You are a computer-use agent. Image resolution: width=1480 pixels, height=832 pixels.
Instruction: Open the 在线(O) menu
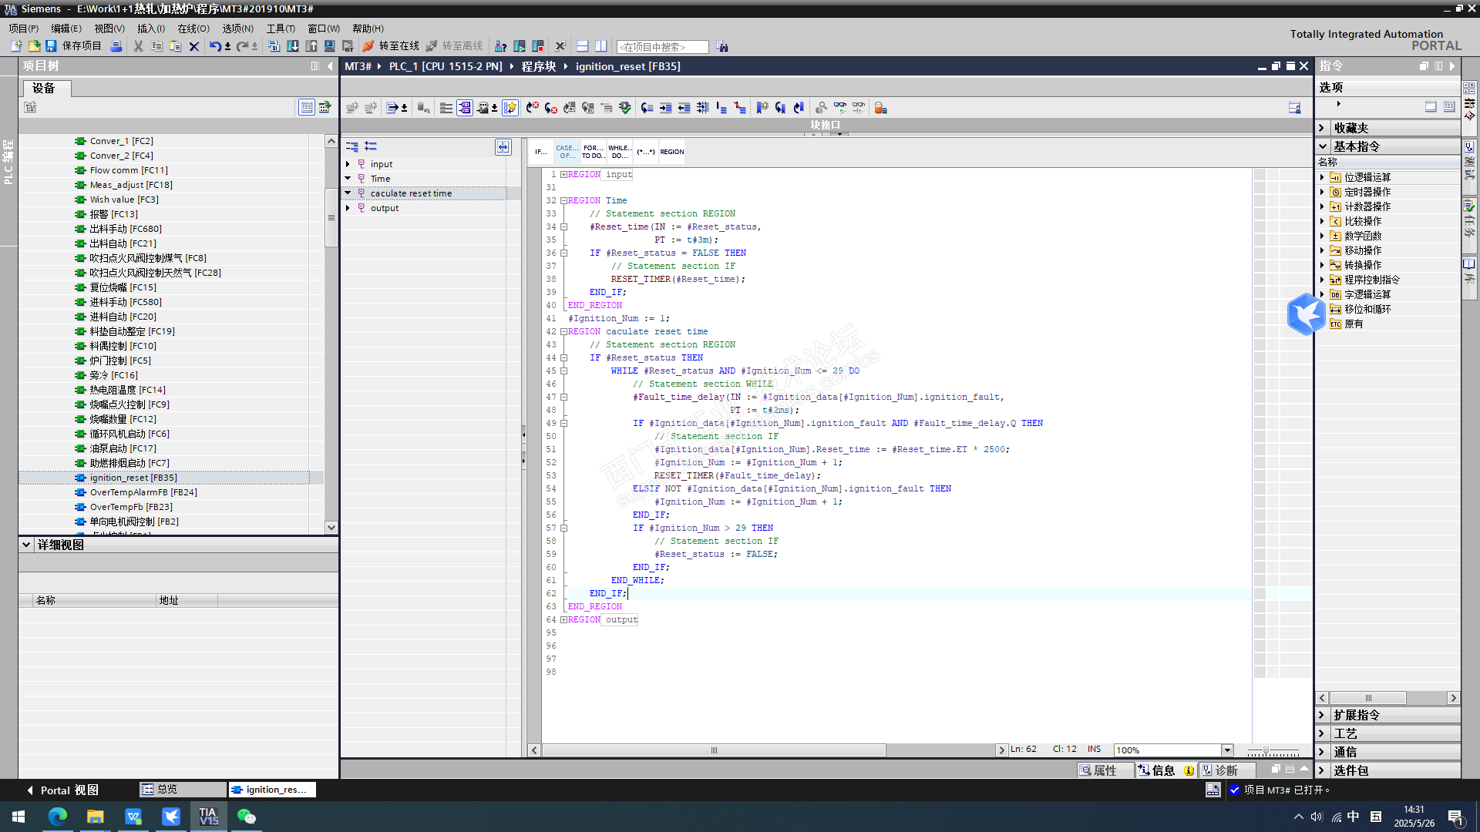(x=193, y=29)
